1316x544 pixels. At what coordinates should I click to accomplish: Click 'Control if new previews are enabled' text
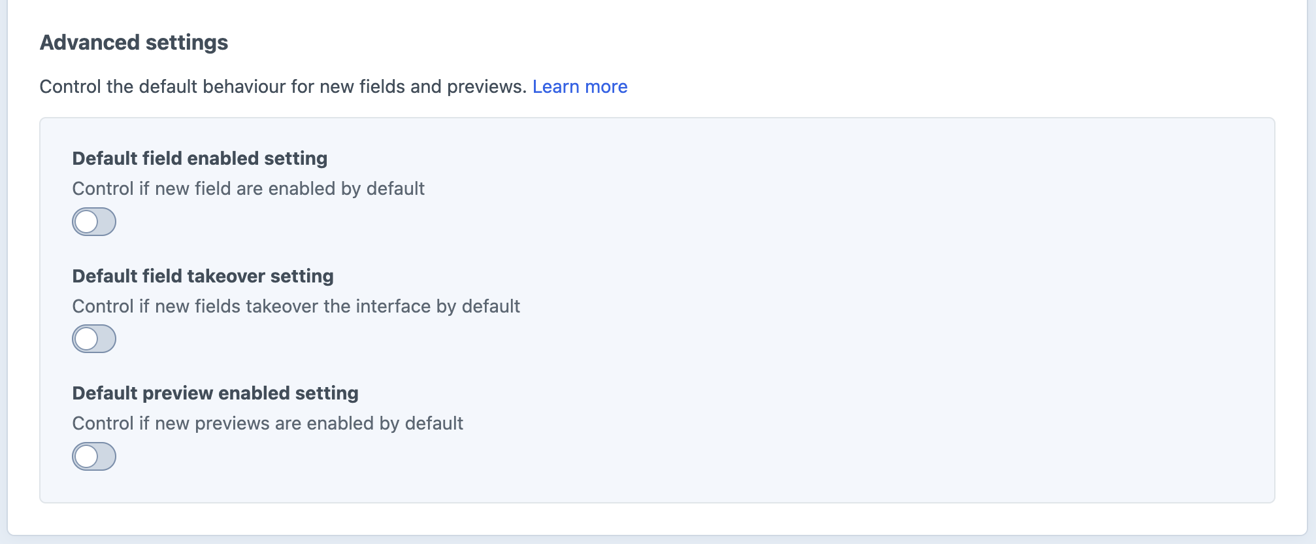coord(267,424)
